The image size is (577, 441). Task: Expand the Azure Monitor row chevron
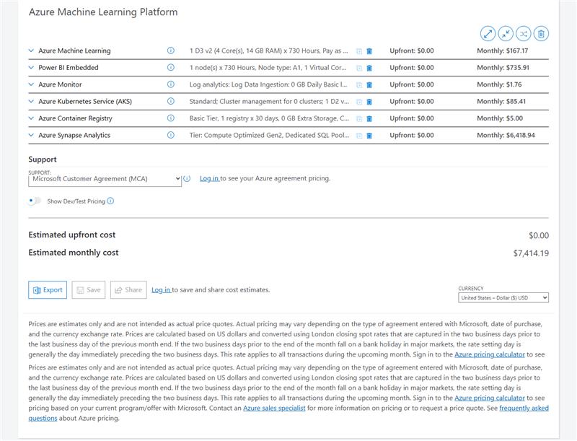click(x=31, y=84)
